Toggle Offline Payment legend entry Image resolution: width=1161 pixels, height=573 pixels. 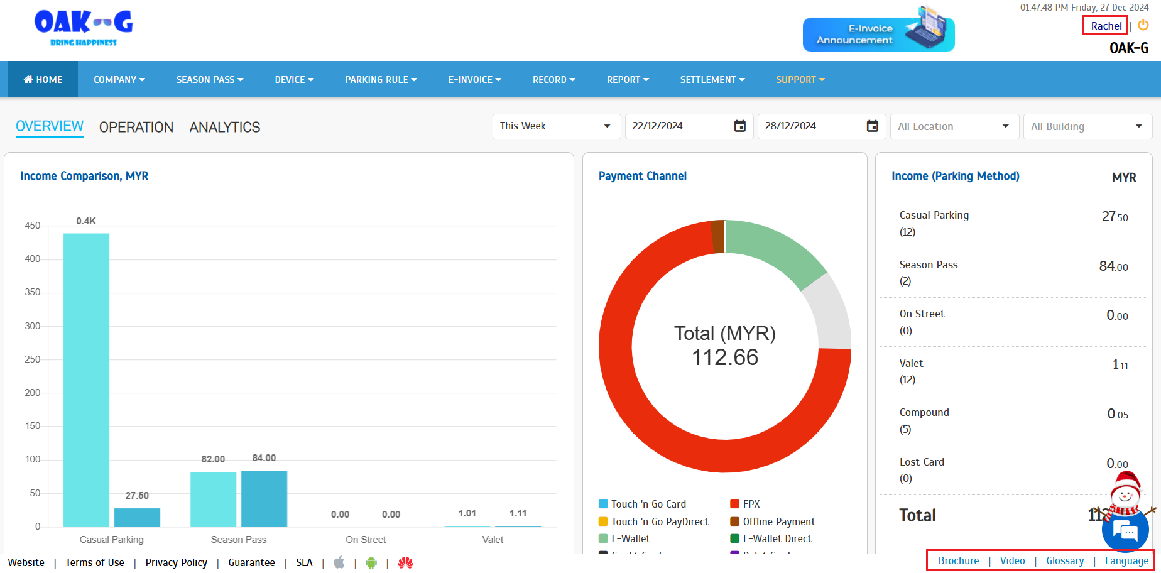click(x=778, y=521)
